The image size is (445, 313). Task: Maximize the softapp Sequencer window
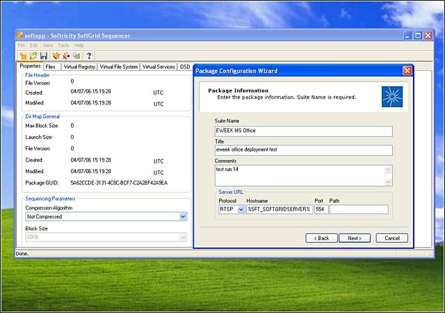418,35
